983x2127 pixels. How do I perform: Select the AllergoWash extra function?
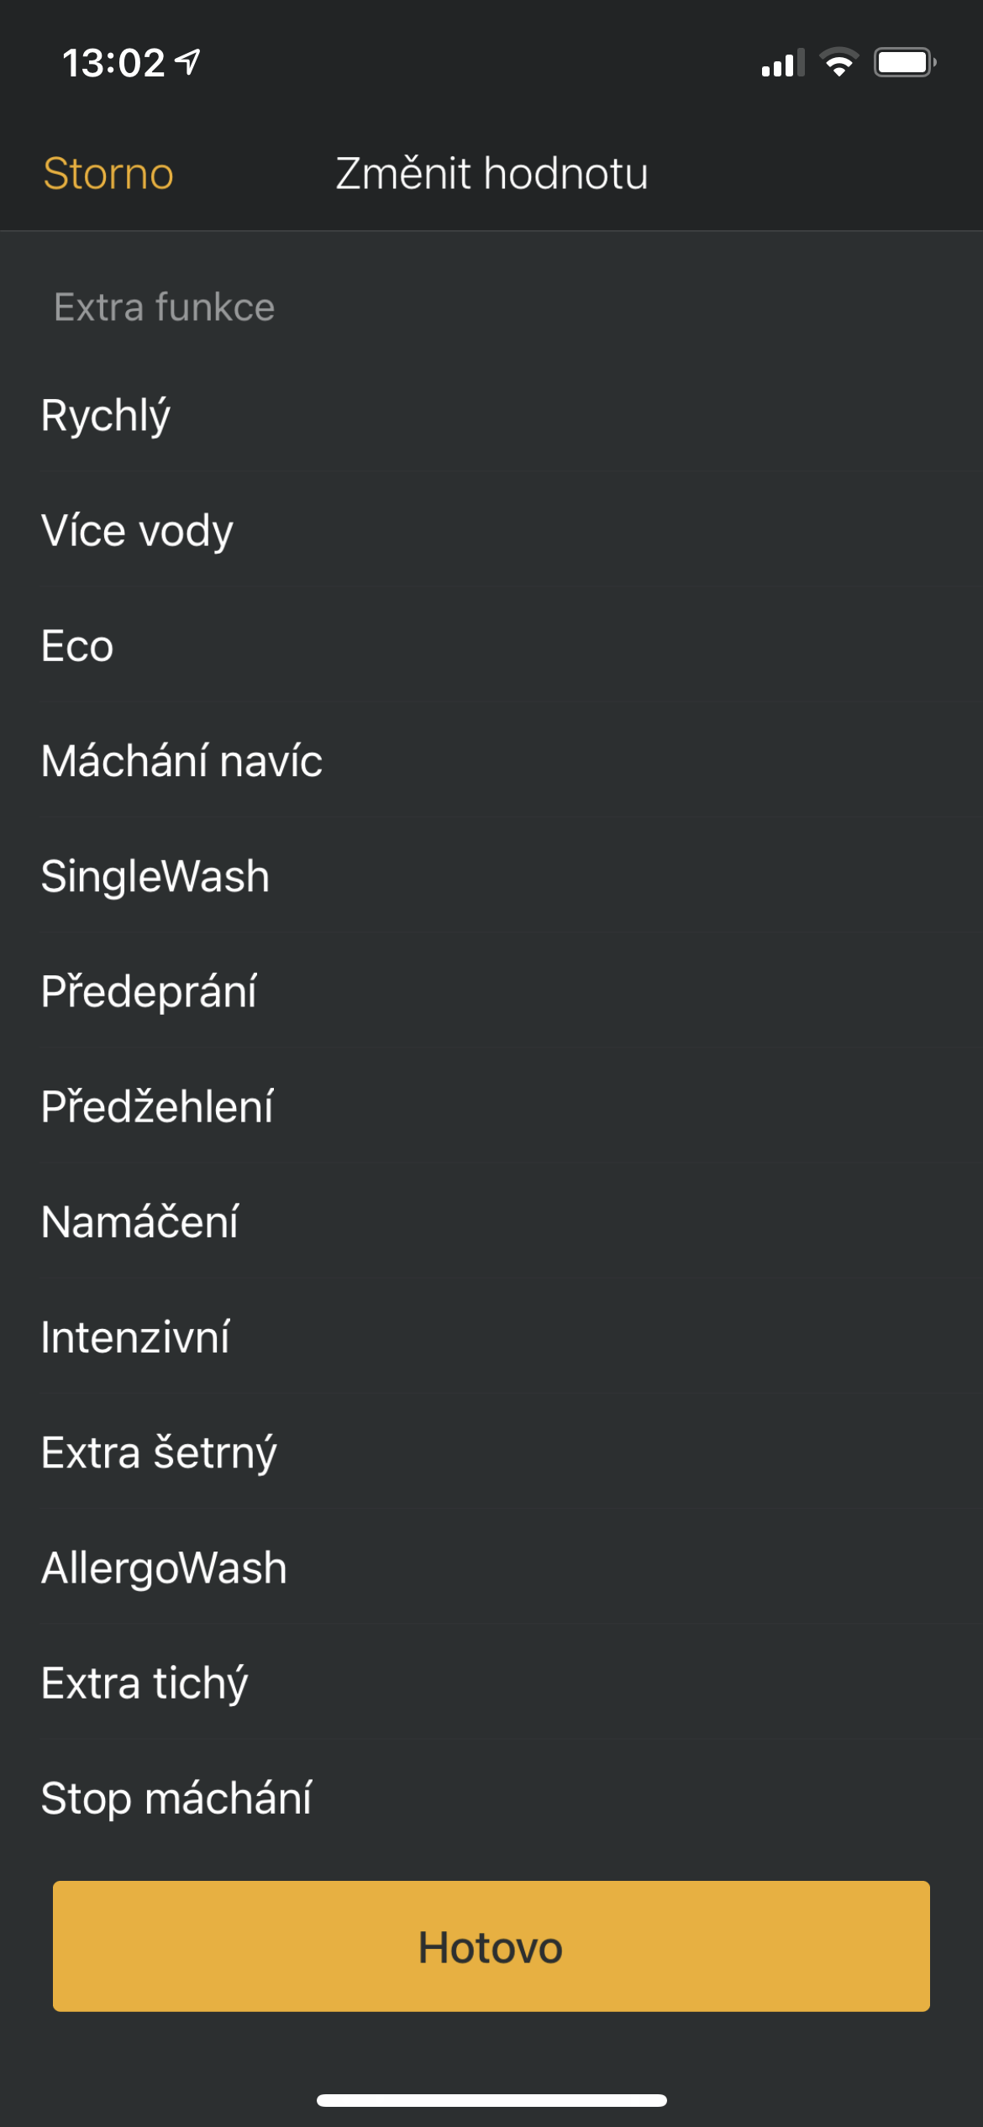(164, 1568)
